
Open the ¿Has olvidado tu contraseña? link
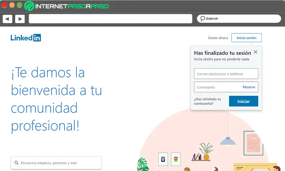[x=207, y=101]
